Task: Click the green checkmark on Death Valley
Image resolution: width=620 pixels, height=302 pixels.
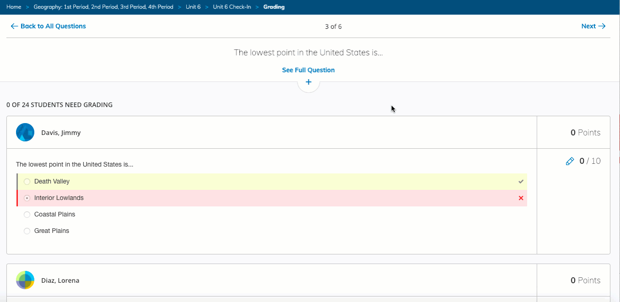Action: click(521, 182)
